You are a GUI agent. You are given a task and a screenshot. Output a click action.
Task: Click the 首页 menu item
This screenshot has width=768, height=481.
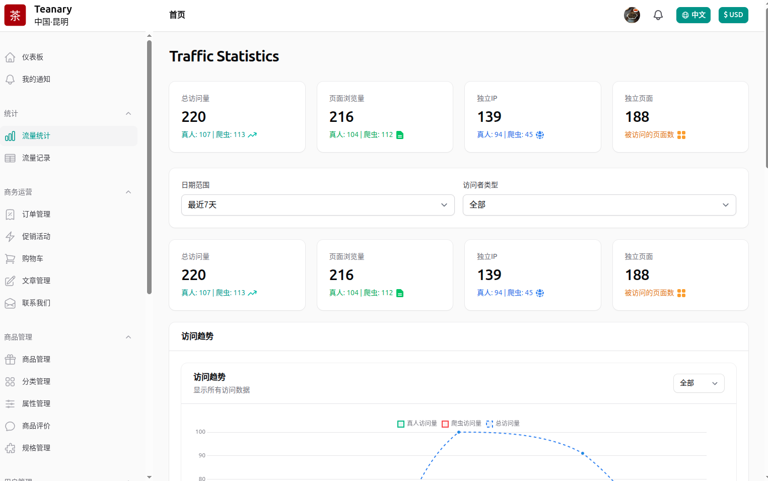point(177,15)
